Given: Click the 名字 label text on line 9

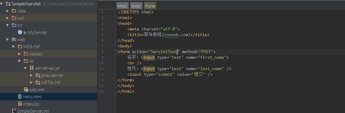Looking at the screenshot, I should 132,58.
